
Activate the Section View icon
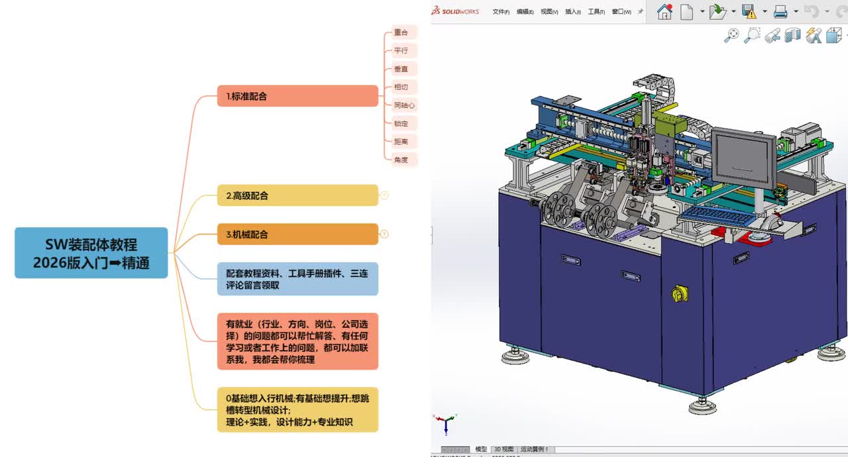793,36
